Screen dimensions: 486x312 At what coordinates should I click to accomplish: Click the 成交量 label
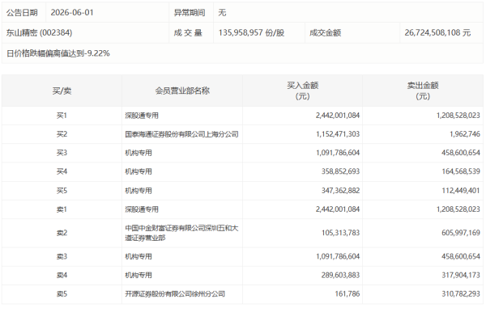pos(188,33)
